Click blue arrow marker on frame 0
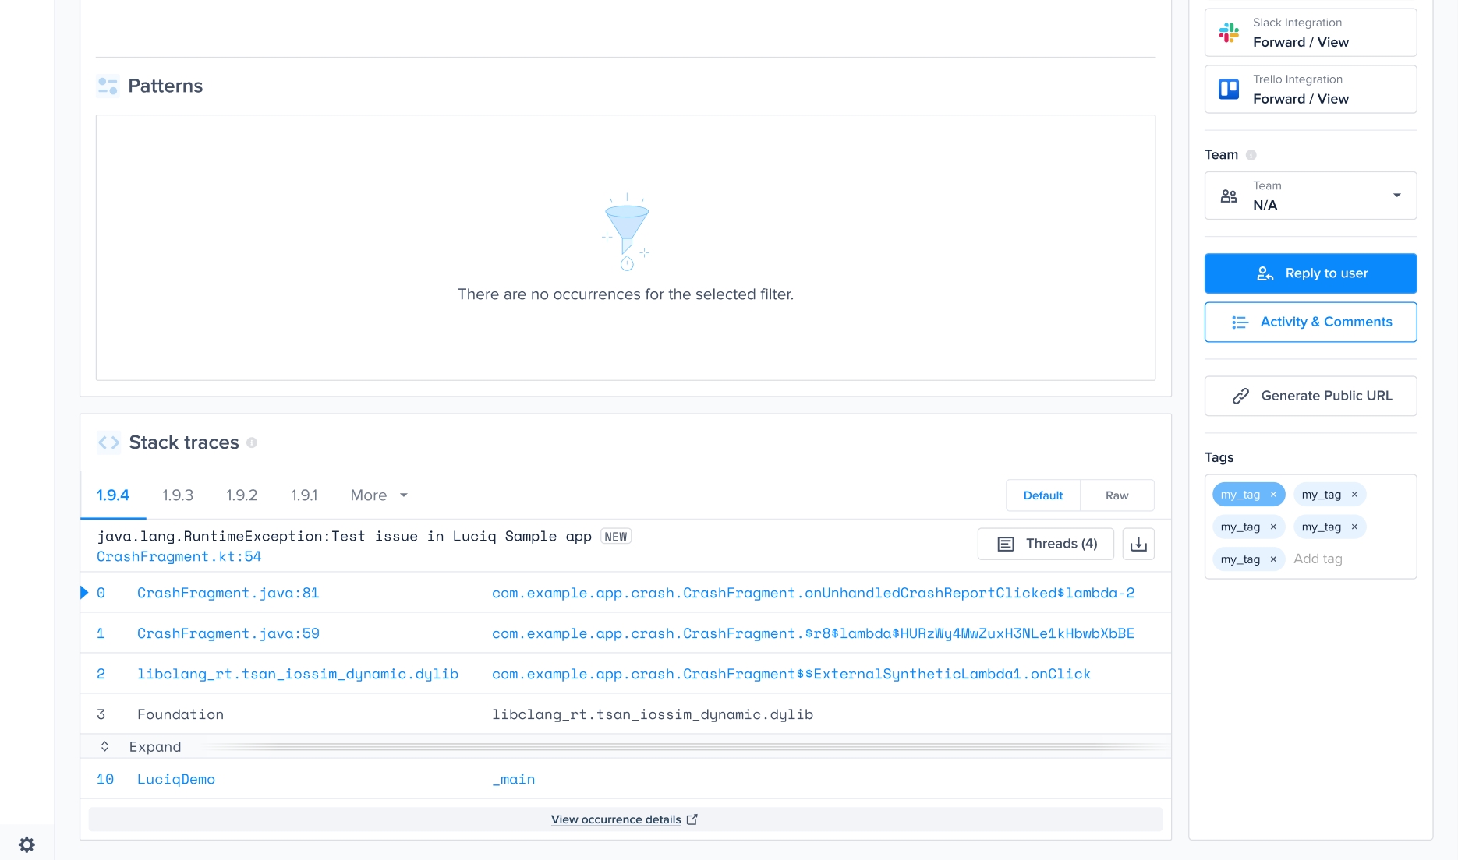Screen dimensions: 1458x860 84,593
